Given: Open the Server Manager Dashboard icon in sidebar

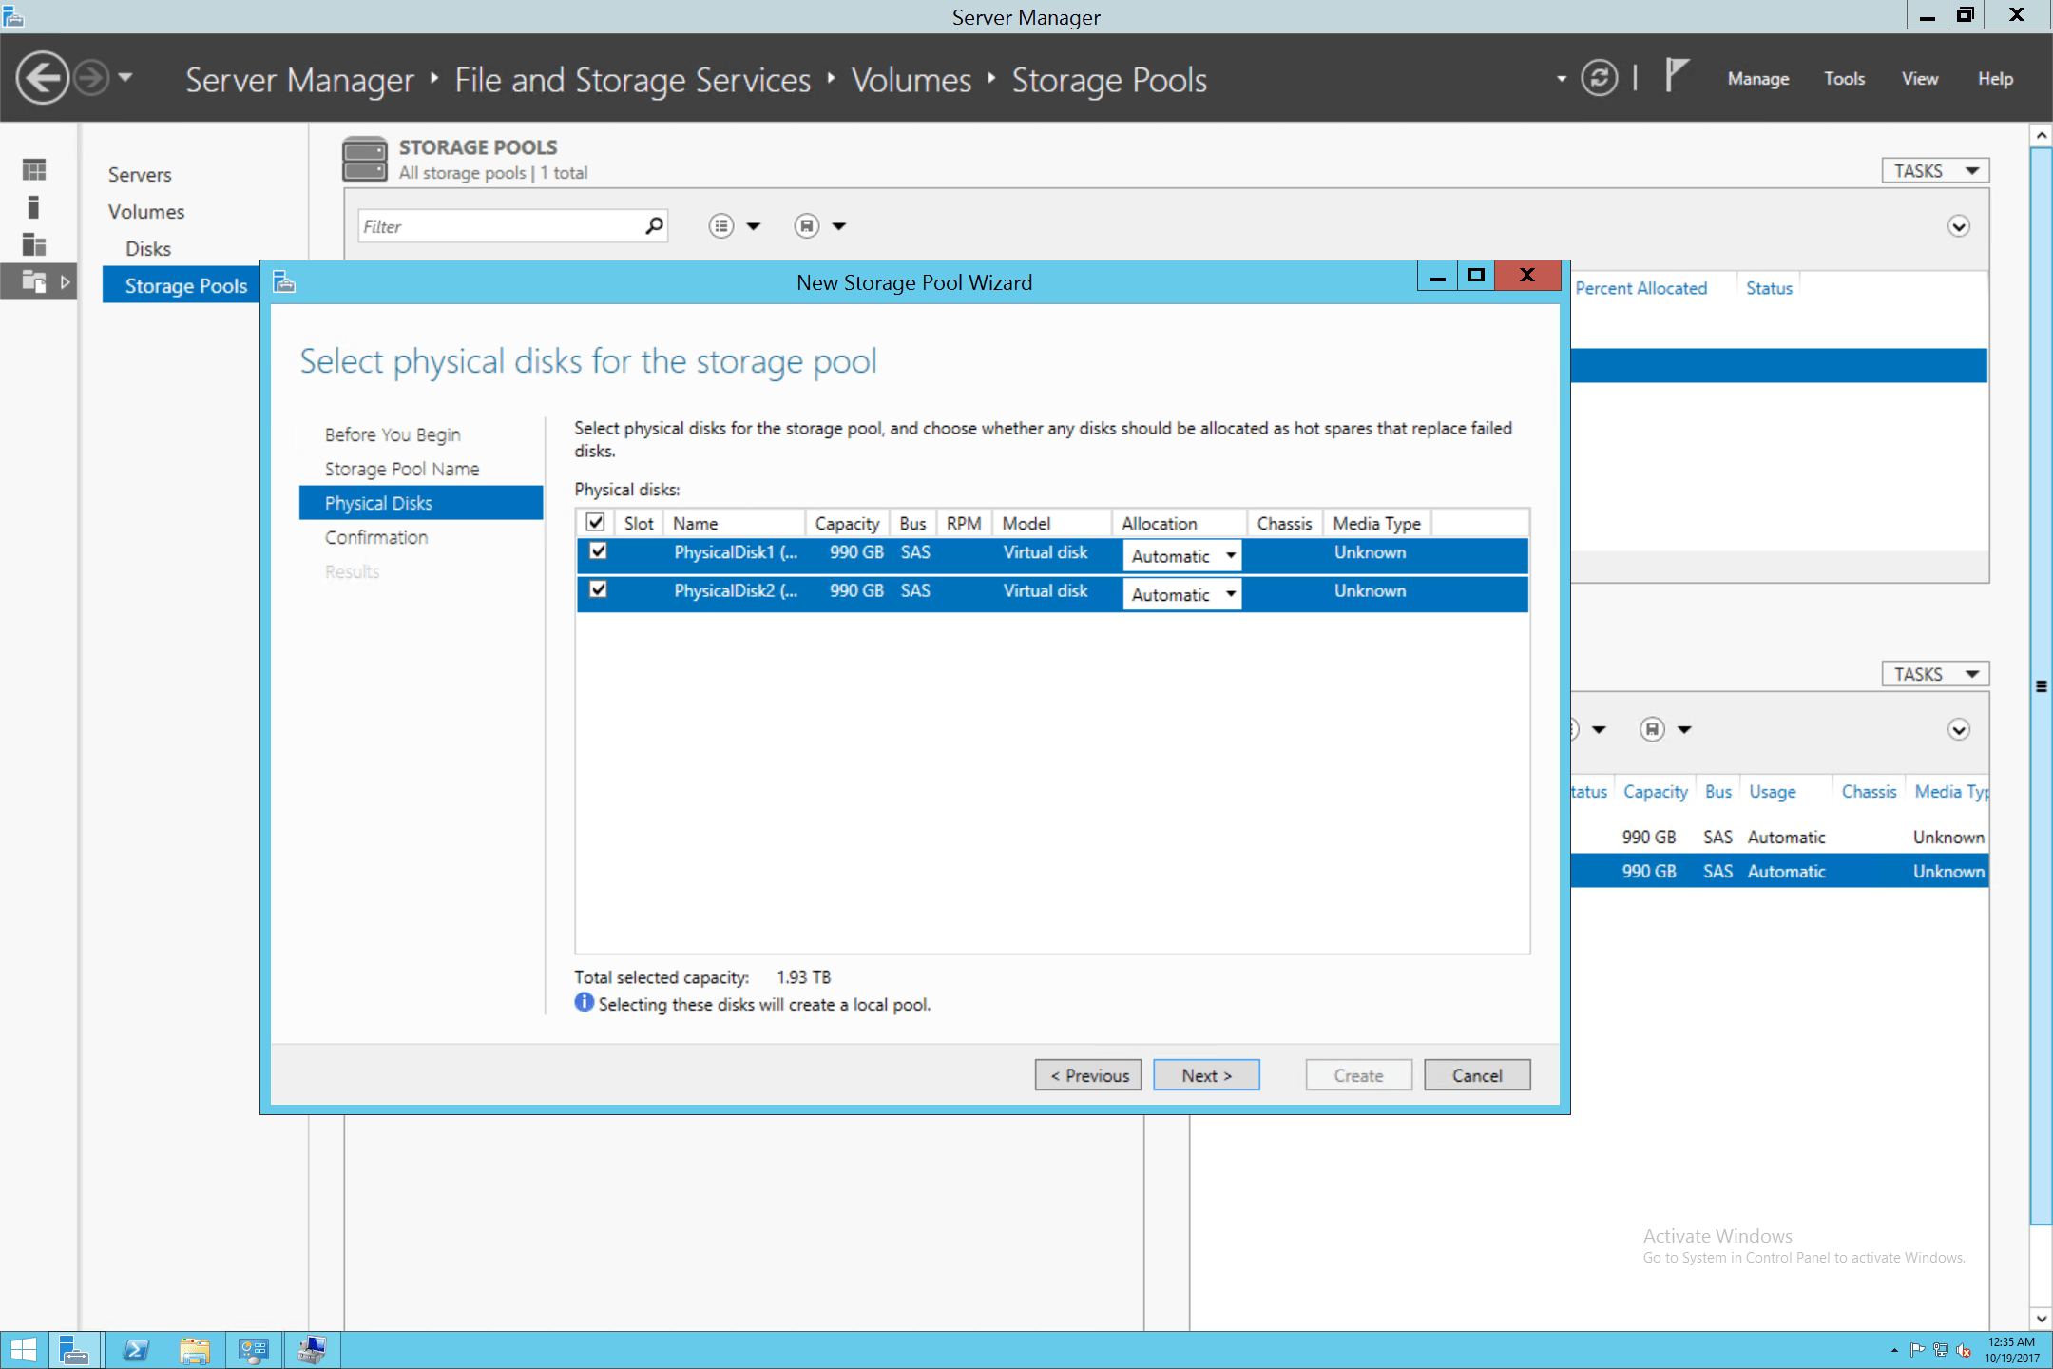Looking at the screenshot, I should (x=33, y=168).
